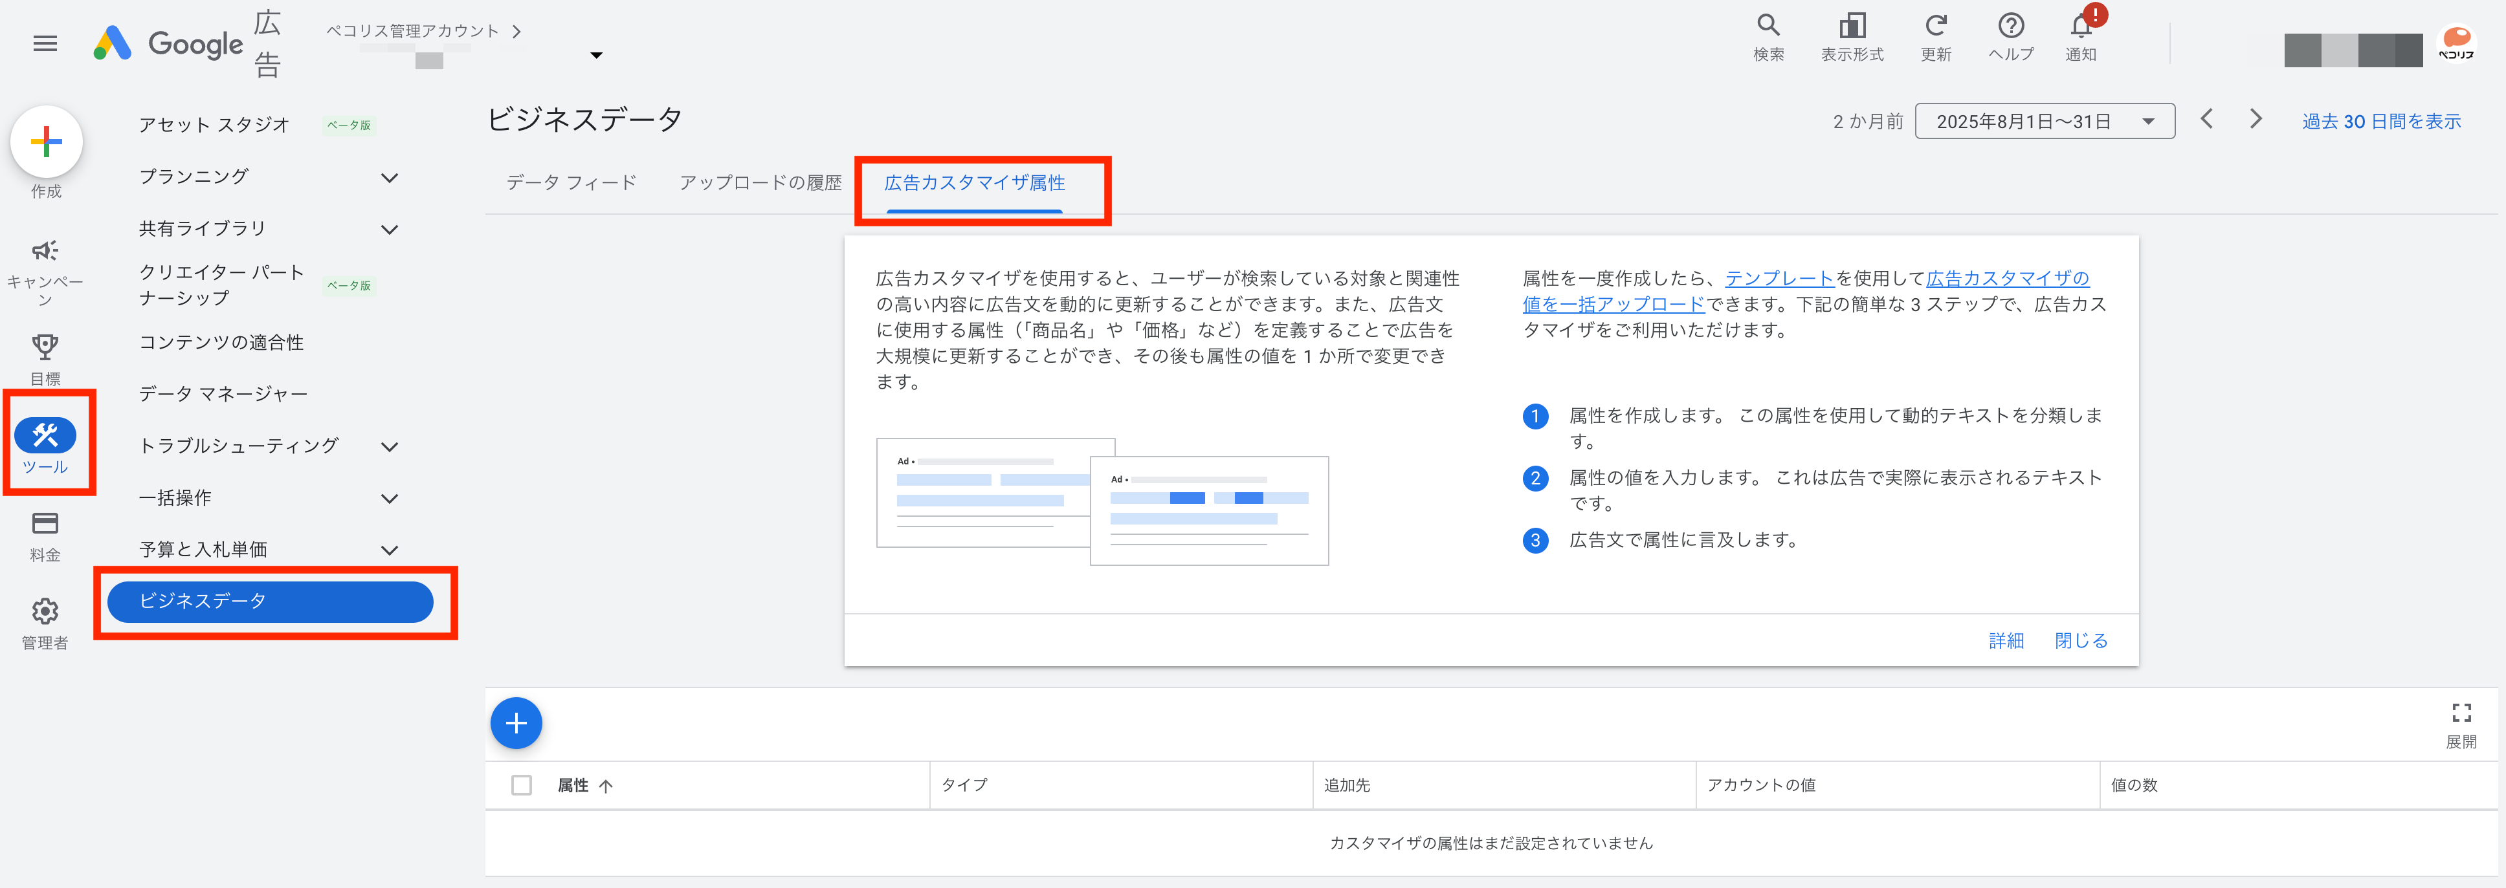Image resolution: width=2506 pixels, height=888 pixels.
Task: Open the hamburger main menu
Action: pos(45,43)
